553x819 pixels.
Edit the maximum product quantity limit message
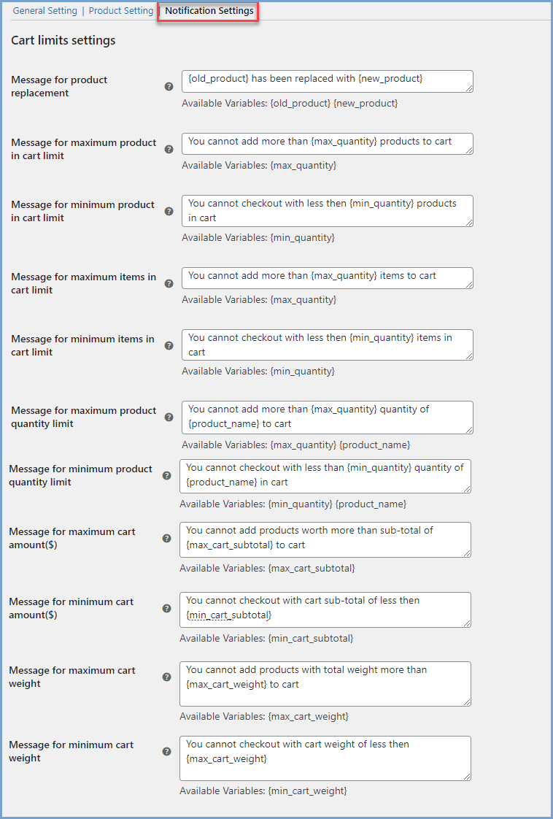point(326,417)
